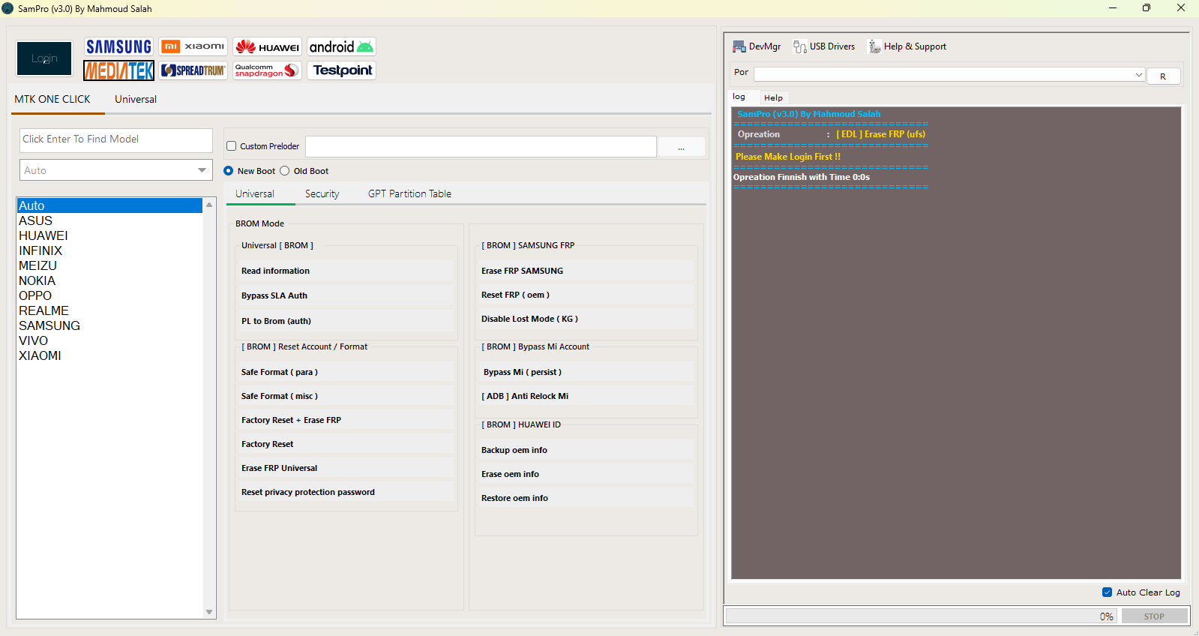Click [ ADB ] Anti Relock Mi
Screen dimensions: 1199x636
tap(586, 396)
